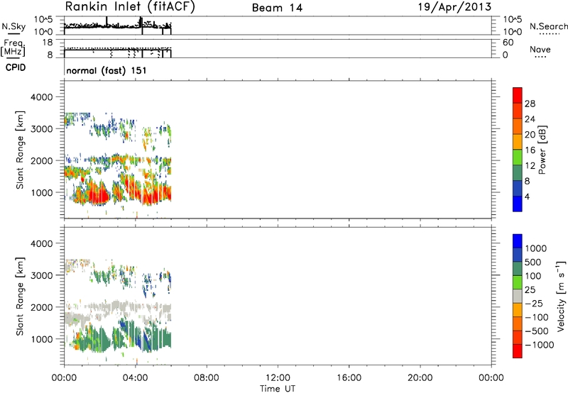Click the dark blue top segment of the velocity colorbar
Viewport: 568px width, 393px height.
pos(518,241)
